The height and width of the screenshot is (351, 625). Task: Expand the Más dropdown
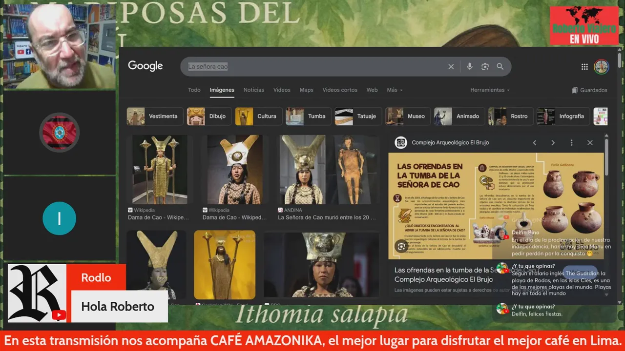click(395, 90)
